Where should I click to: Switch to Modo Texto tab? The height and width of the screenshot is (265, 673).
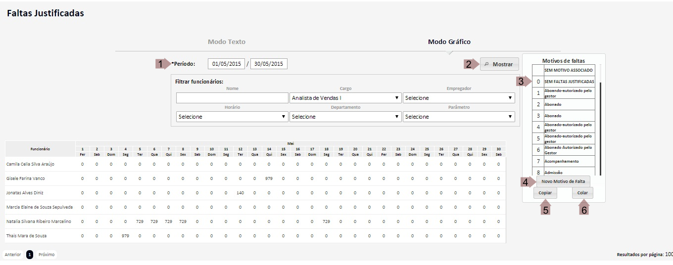click(227, 42)
